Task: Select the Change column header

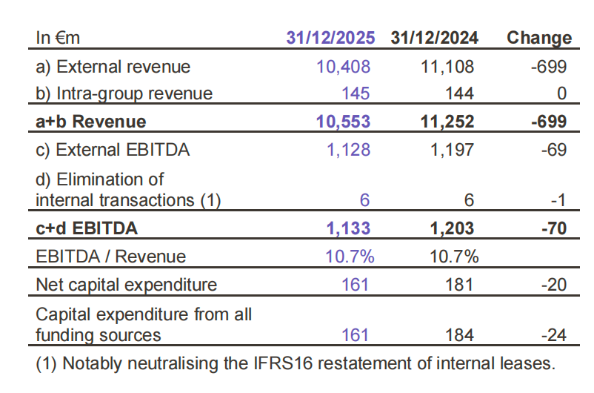Action: [538, 38]
